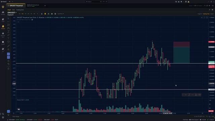Viewport: 215px width, 121px height.
Task: Click the Volume SMA indicator label
Action: [23, 100]
